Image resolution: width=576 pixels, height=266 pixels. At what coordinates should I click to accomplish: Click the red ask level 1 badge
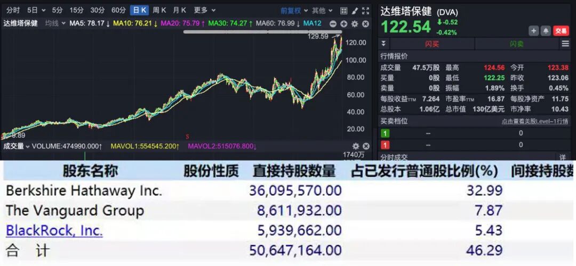[x=385, y=145]
